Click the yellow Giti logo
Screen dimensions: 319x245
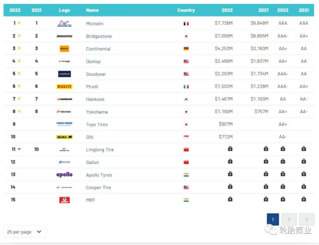click(64, 137)
